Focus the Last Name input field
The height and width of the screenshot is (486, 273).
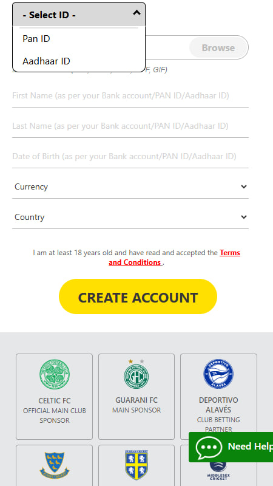click(x=130, y=126)
